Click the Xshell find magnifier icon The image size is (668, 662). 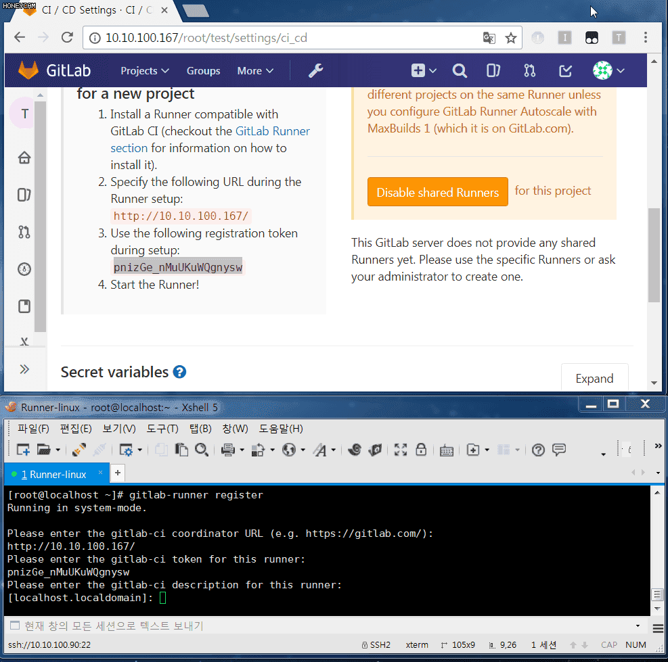point(201,450)
